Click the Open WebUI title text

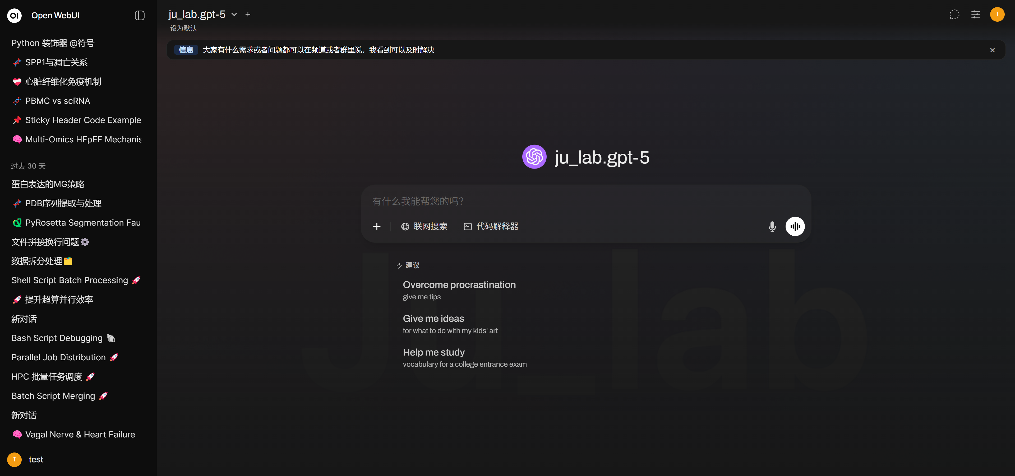[55, 15]
